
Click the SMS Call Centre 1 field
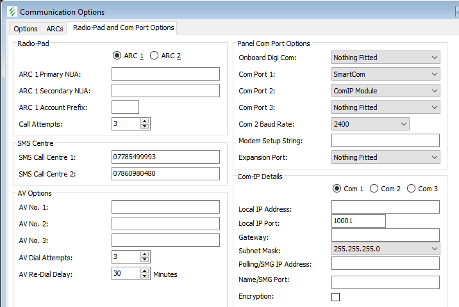point(165,157)
